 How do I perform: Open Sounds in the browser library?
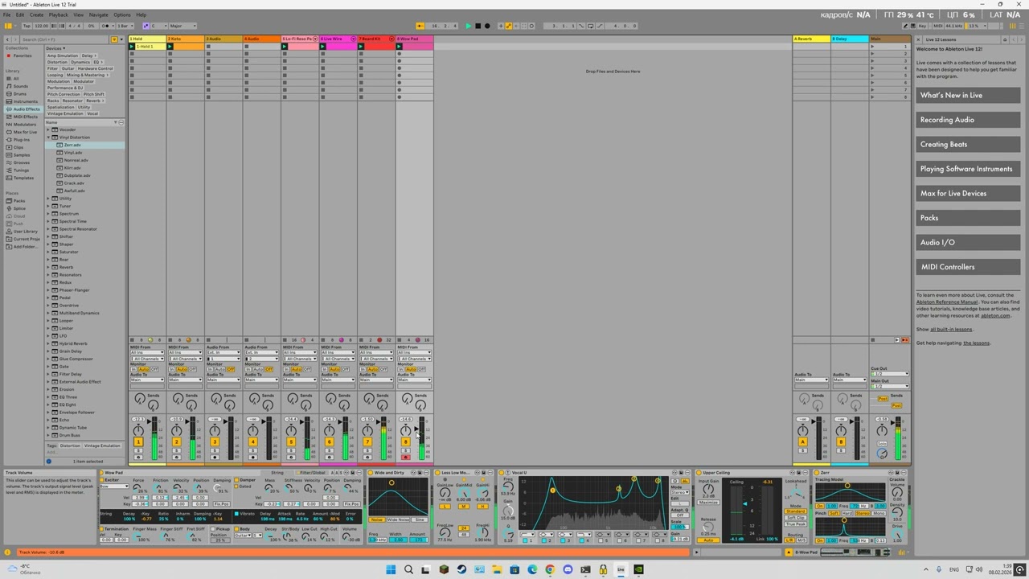[20, 86]
